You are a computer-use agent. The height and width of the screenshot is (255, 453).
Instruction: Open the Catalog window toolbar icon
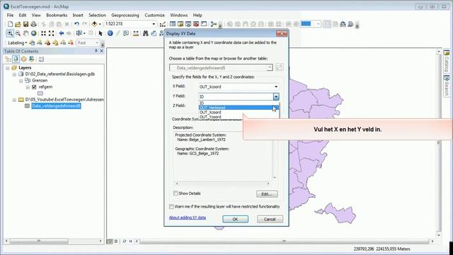point(180,24)
